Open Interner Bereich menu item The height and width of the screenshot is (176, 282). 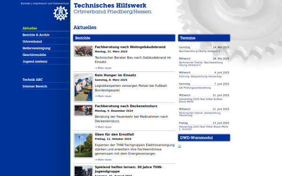click(35, 86)
